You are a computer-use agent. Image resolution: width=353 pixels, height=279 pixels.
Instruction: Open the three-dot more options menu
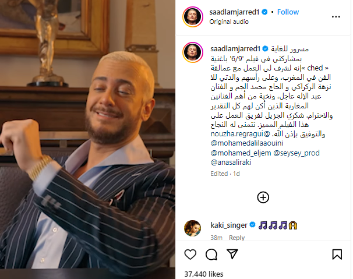pos(336,17)
